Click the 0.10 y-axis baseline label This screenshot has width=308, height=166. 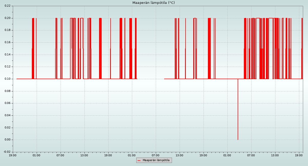click(x=7, y=79)
